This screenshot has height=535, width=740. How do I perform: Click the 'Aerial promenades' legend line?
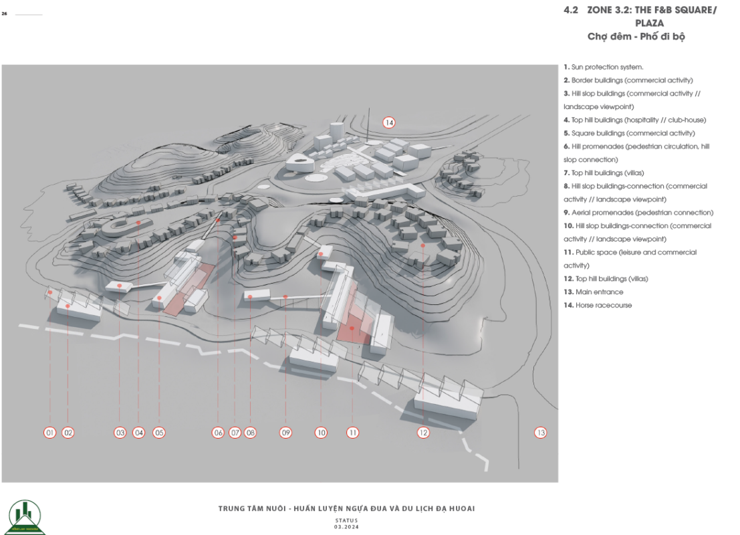click(638, 213)
